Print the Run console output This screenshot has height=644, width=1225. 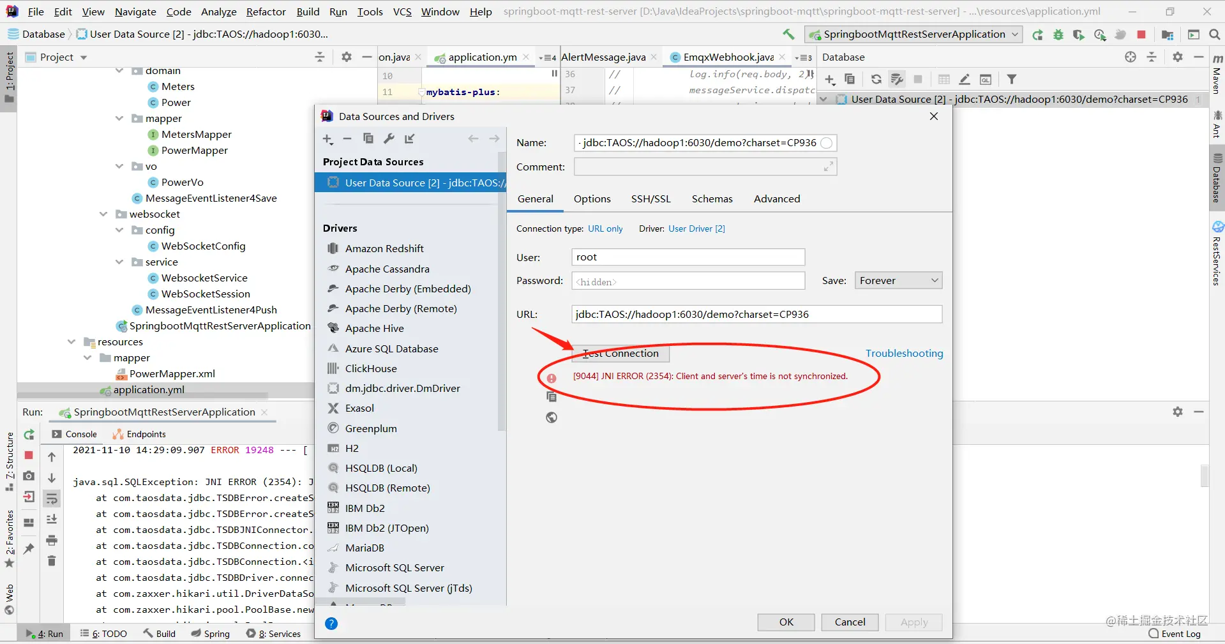click(52, 541)
